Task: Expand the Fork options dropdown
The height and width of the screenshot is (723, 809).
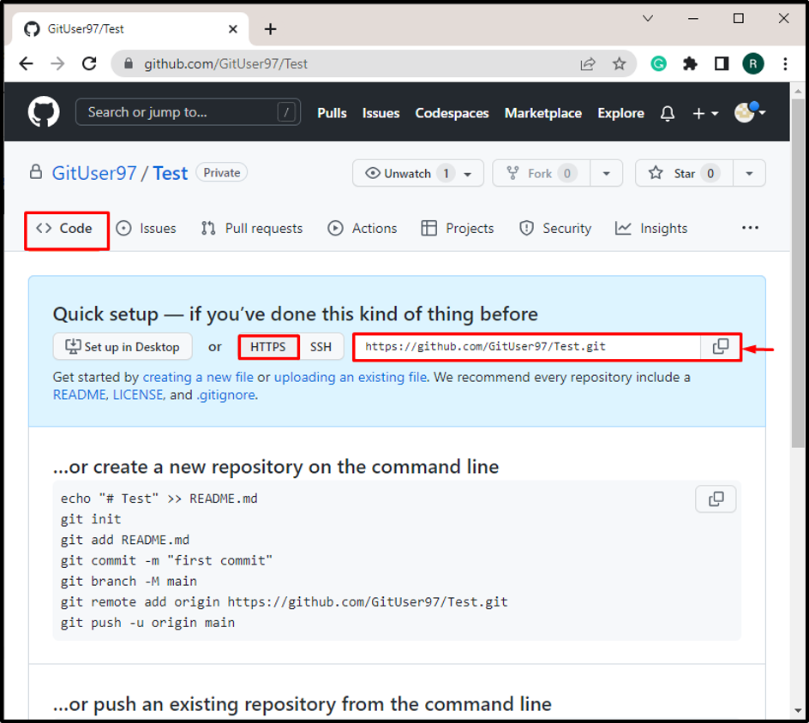Action: 606,172
